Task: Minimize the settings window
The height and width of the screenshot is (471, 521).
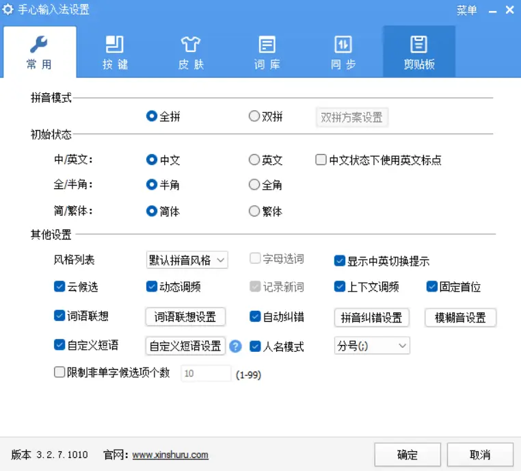Action: [492, 11]
